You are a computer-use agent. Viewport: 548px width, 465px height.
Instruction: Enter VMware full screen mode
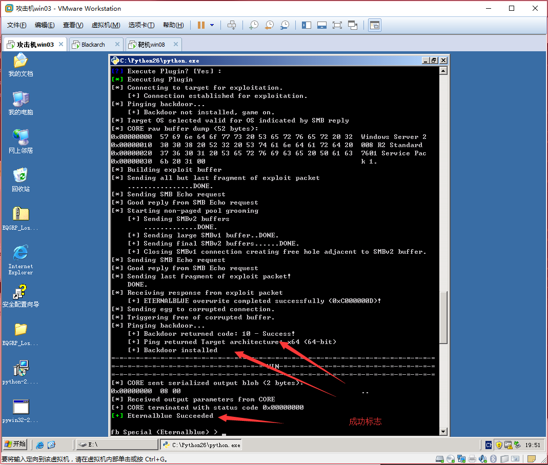[x=337, y=25]
